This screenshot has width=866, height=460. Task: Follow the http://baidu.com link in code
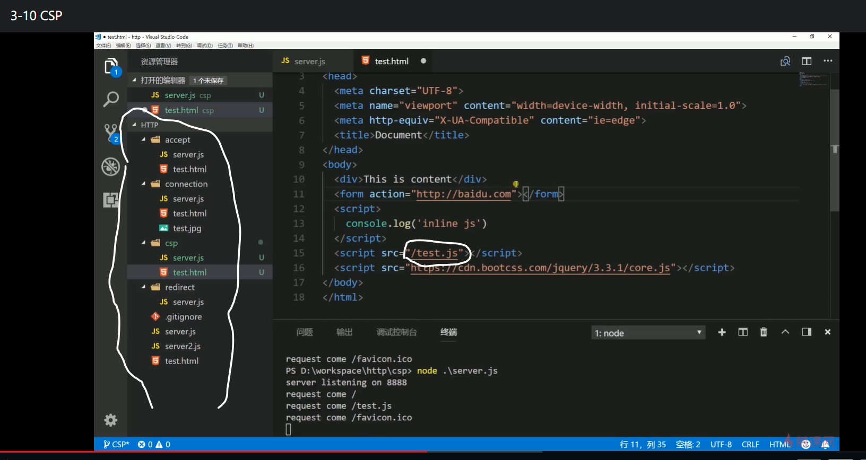(x=463, y=194)
